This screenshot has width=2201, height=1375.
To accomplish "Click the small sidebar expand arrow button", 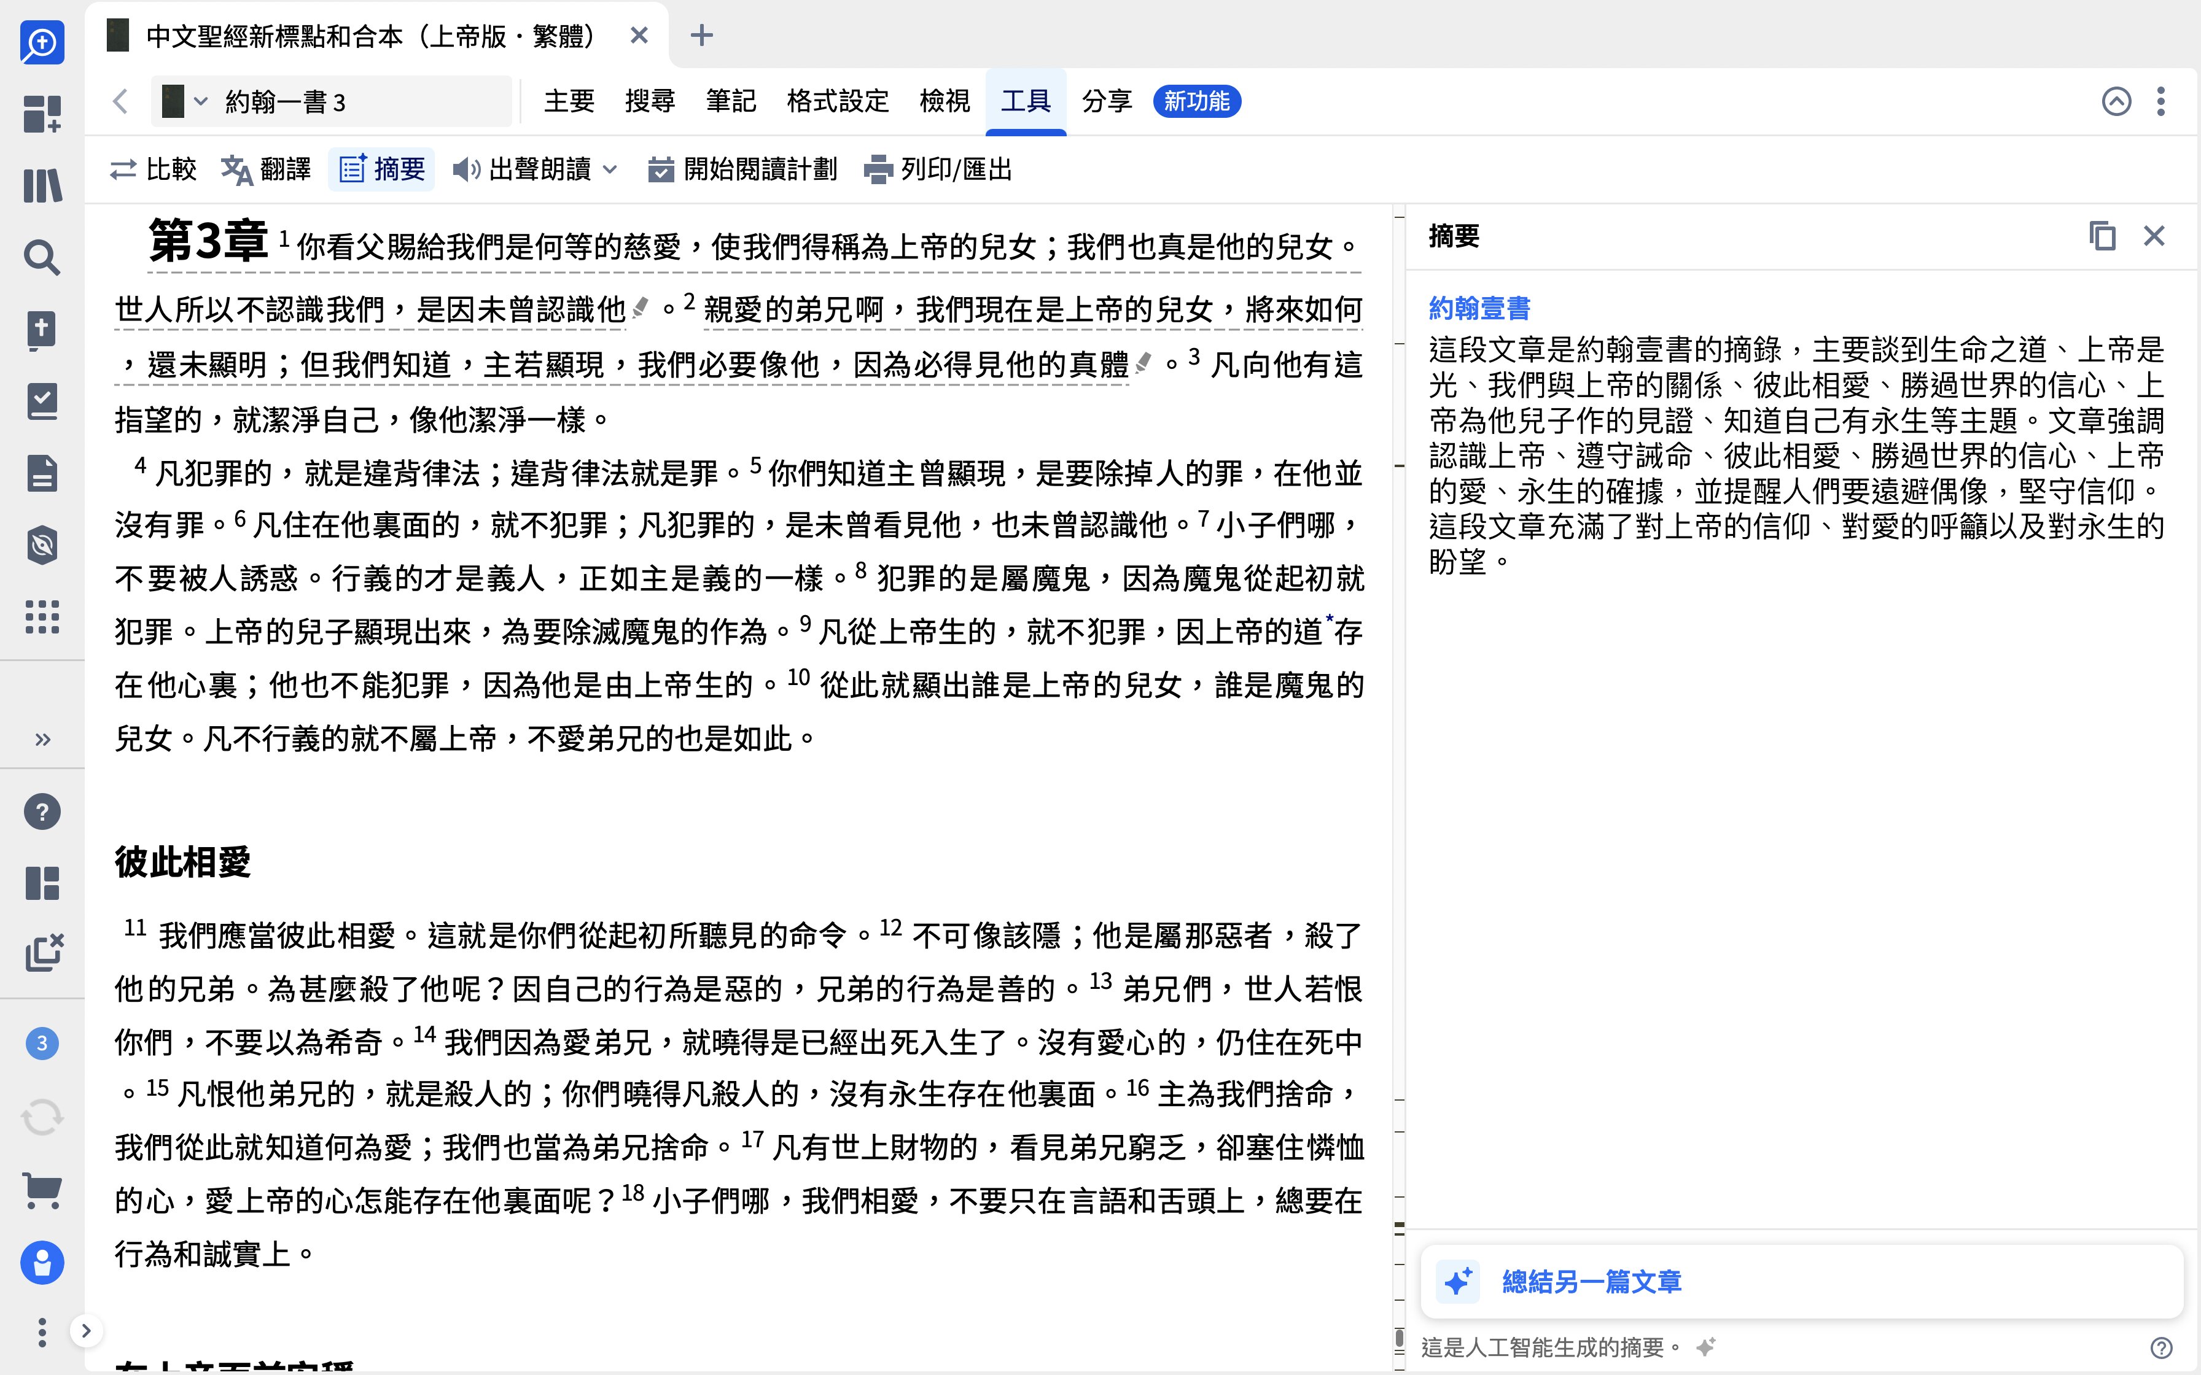I will coord(85,1331).
